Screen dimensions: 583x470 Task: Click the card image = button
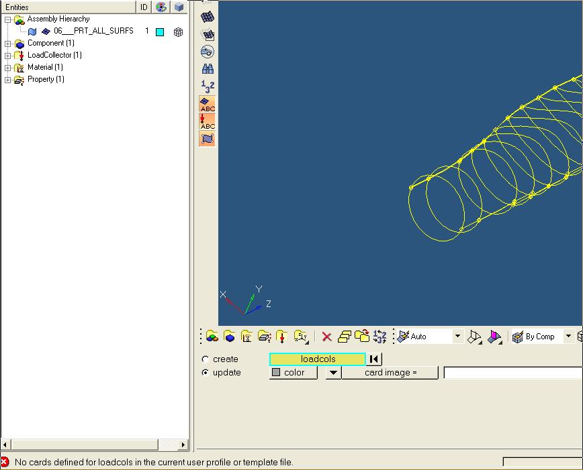pos(390,373)
